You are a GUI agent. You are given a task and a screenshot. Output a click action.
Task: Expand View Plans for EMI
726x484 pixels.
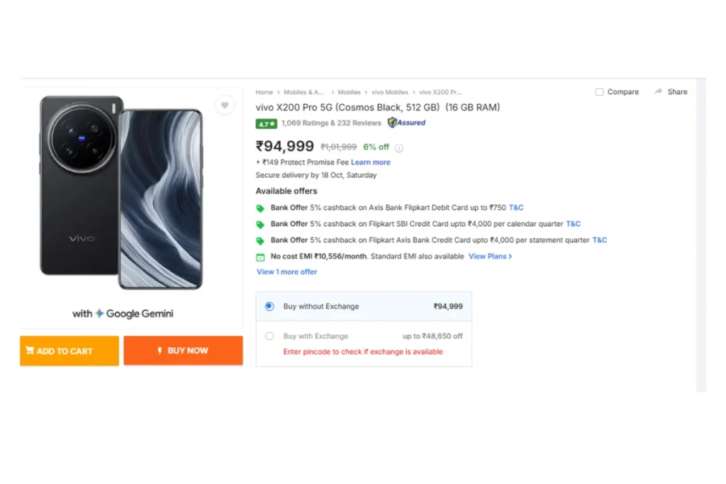click(x=490, y=257)
